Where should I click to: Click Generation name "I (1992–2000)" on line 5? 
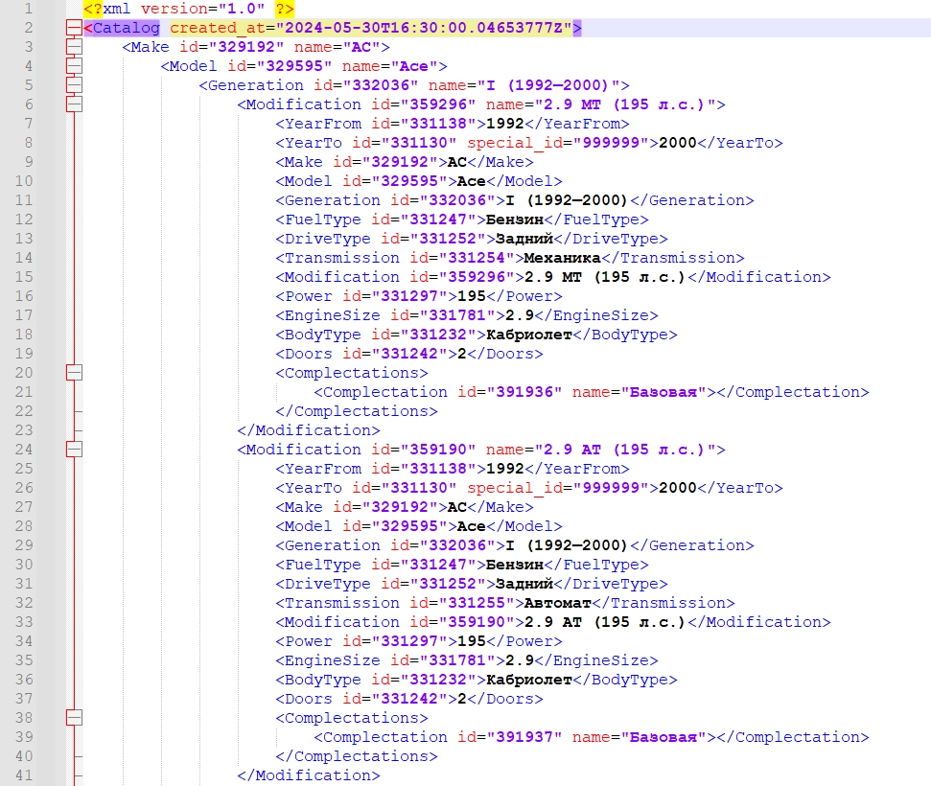[548, 85]
